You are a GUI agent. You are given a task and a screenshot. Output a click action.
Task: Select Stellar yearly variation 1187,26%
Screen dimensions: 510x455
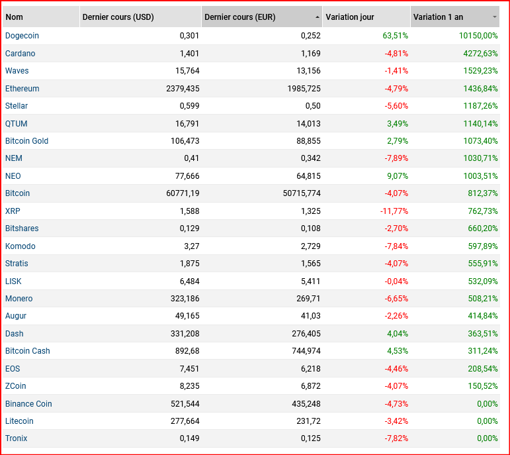480,106
